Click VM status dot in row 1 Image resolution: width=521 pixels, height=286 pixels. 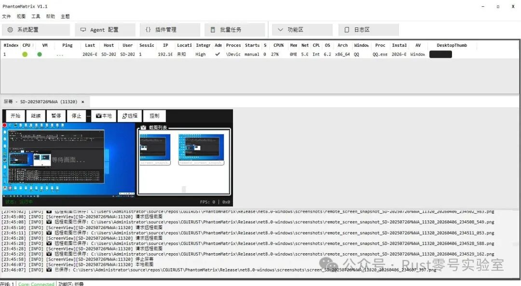[x=40, y=54]
